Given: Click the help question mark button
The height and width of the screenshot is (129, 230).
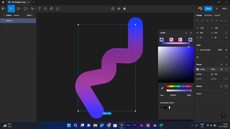Looking at the screenshot, I should pyautogui.click(x=224, y=115).
